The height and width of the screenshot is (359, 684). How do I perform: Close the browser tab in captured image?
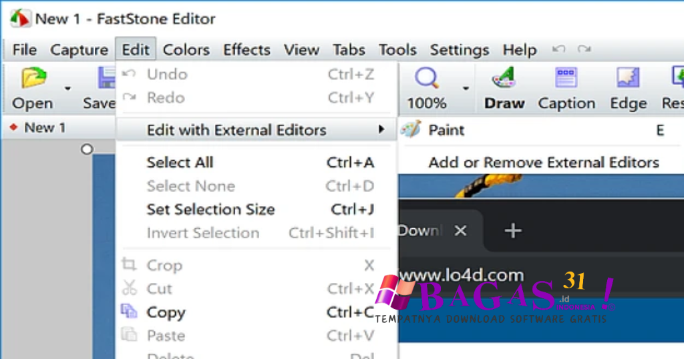[x=461, y=230]
